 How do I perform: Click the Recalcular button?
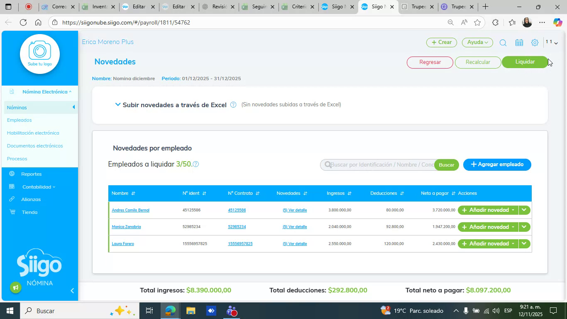478,62
